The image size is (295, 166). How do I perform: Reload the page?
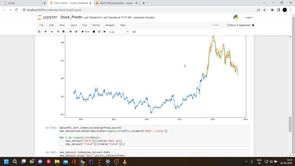(16, 10)
